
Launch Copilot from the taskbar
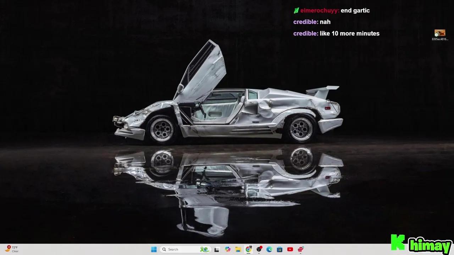(x=227, y=249)
